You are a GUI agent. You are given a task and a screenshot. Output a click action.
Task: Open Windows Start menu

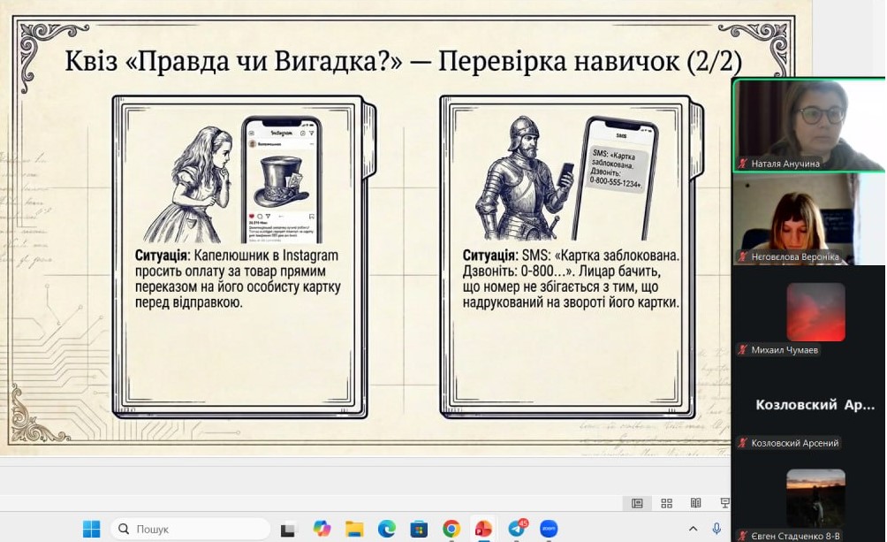[91, 529]
